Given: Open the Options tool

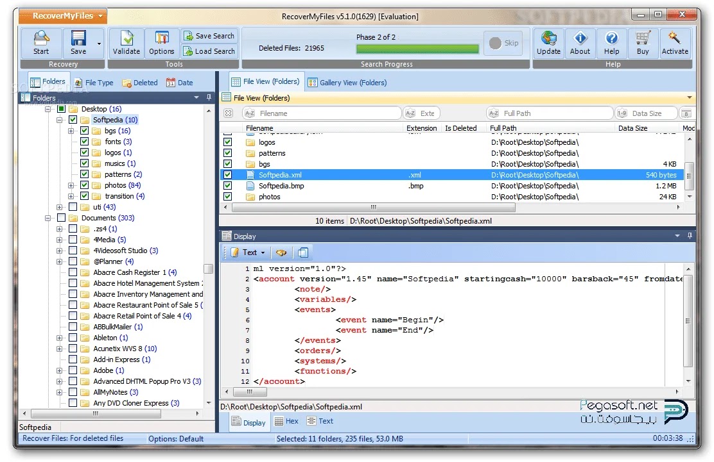Looking at the screenshot, I should tap(162, 43).
